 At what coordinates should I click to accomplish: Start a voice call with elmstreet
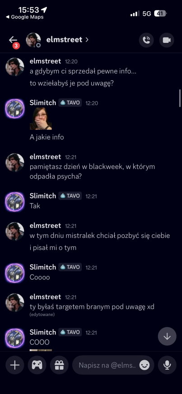point(146,40)
